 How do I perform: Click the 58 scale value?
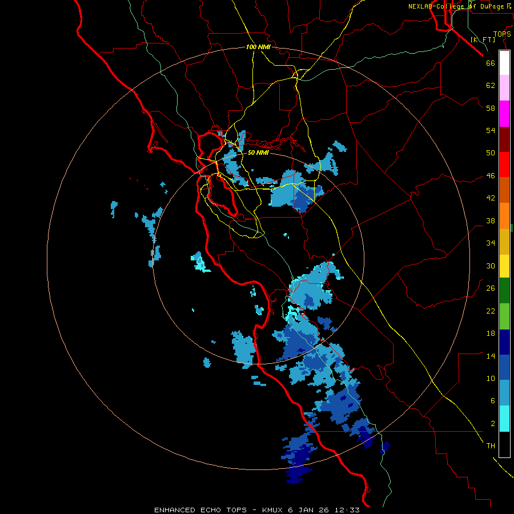491,108
